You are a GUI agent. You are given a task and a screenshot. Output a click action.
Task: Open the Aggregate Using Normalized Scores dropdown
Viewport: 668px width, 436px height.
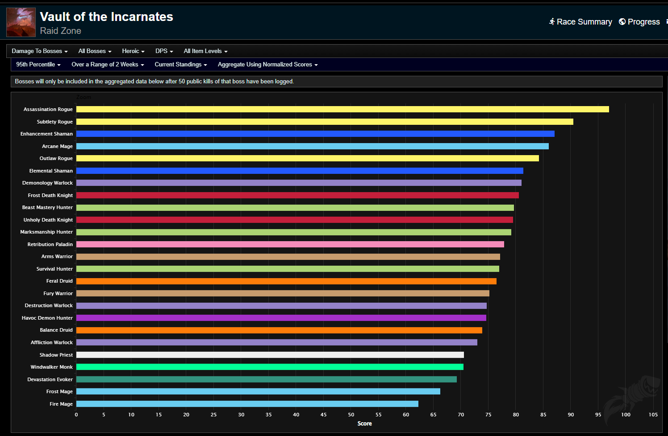click(x=267, y=65)
